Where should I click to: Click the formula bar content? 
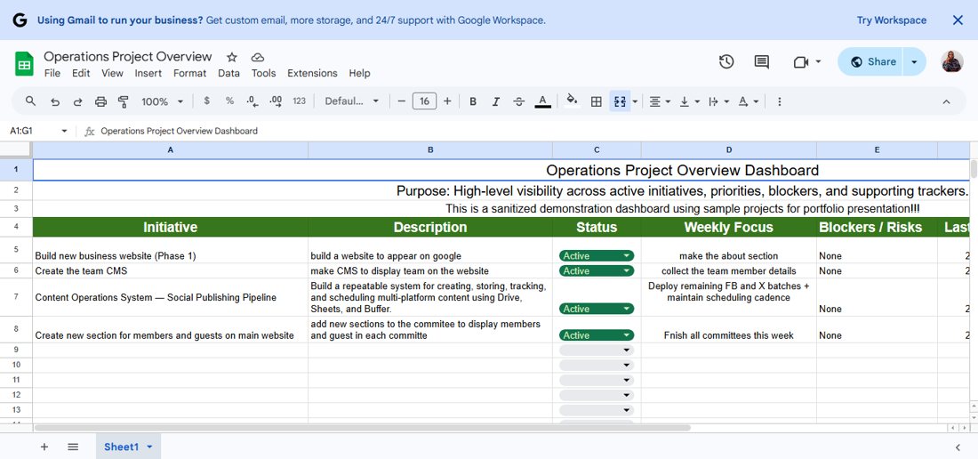pos(179,131)
